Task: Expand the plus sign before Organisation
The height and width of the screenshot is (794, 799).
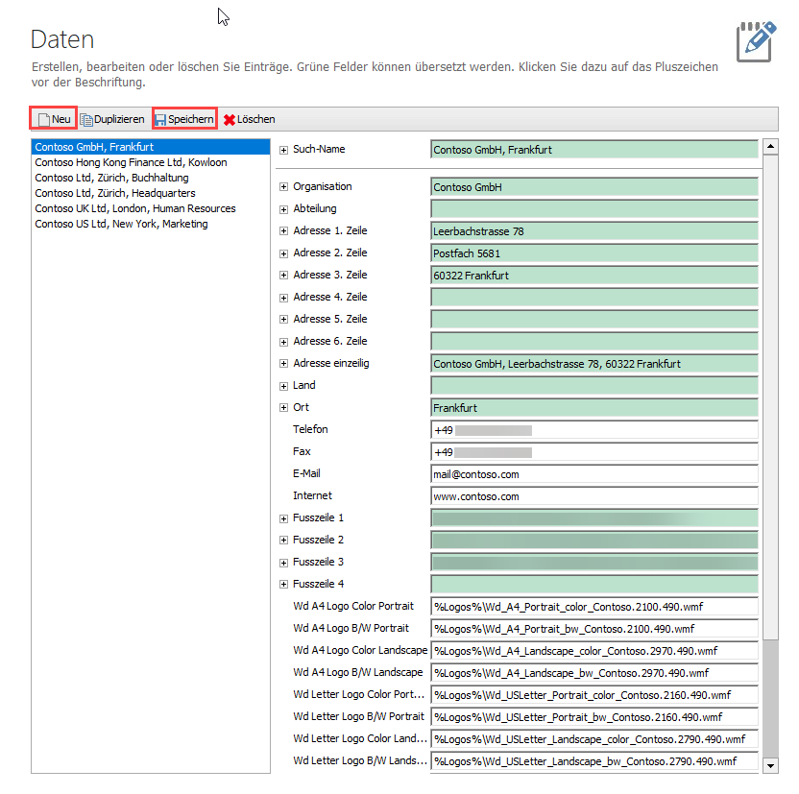Action: click(284, 187)
